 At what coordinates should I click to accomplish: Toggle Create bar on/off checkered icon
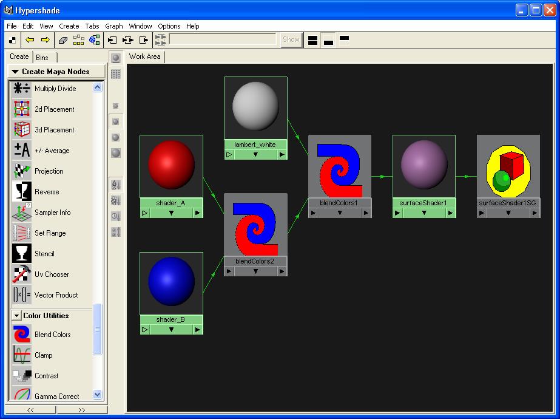pyautogui.click(x=13, y=40)
